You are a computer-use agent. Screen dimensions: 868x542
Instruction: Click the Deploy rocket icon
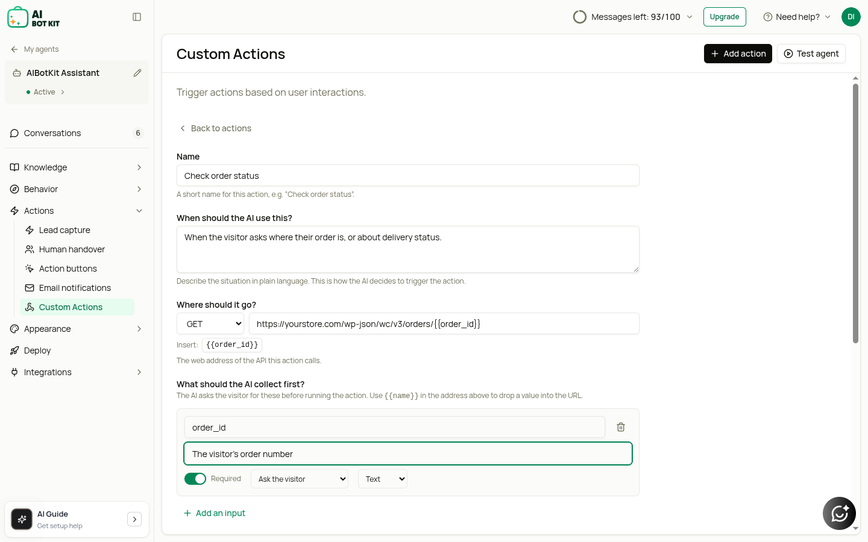14,350
